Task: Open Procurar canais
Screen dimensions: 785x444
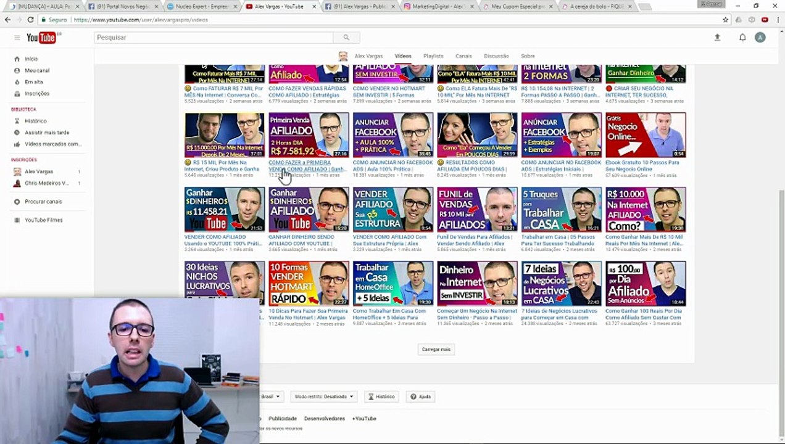Action: [x=43, y=202]
